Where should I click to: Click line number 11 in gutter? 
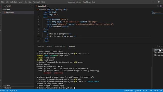(x=38, y=36)
